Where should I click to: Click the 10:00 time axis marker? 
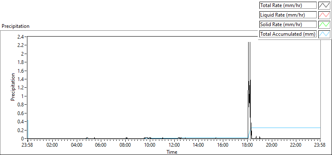tap(150, 145)
